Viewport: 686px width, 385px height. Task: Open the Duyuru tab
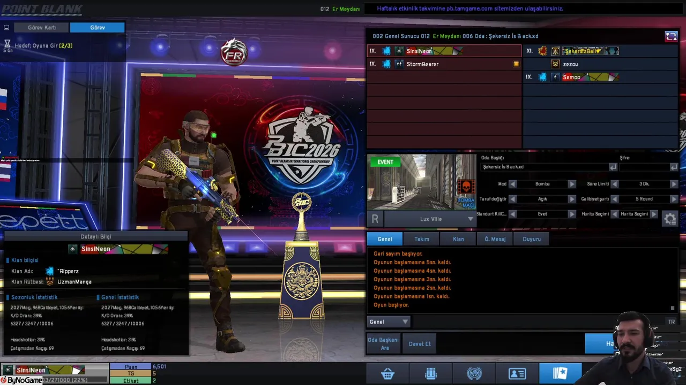point(532,239)
